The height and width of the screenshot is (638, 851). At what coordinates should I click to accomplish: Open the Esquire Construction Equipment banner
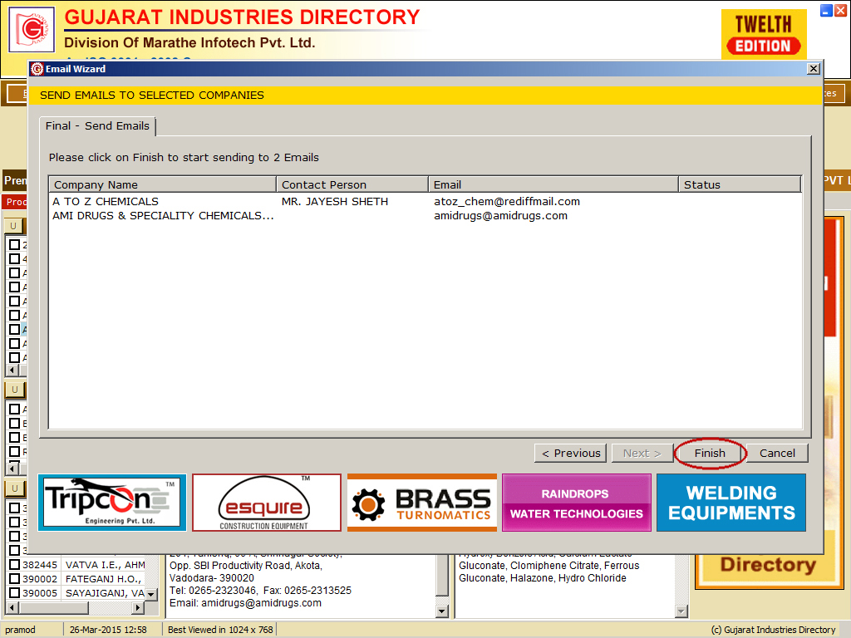click(267, 503)
